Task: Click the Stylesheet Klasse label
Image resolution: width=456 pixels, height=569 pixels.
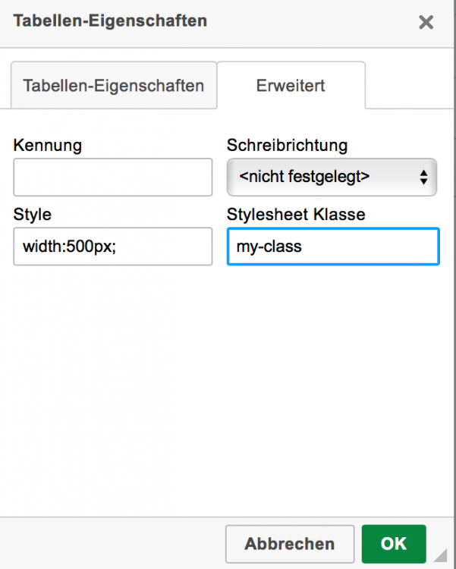Action: pyautogui.click(x=296, y=215)
